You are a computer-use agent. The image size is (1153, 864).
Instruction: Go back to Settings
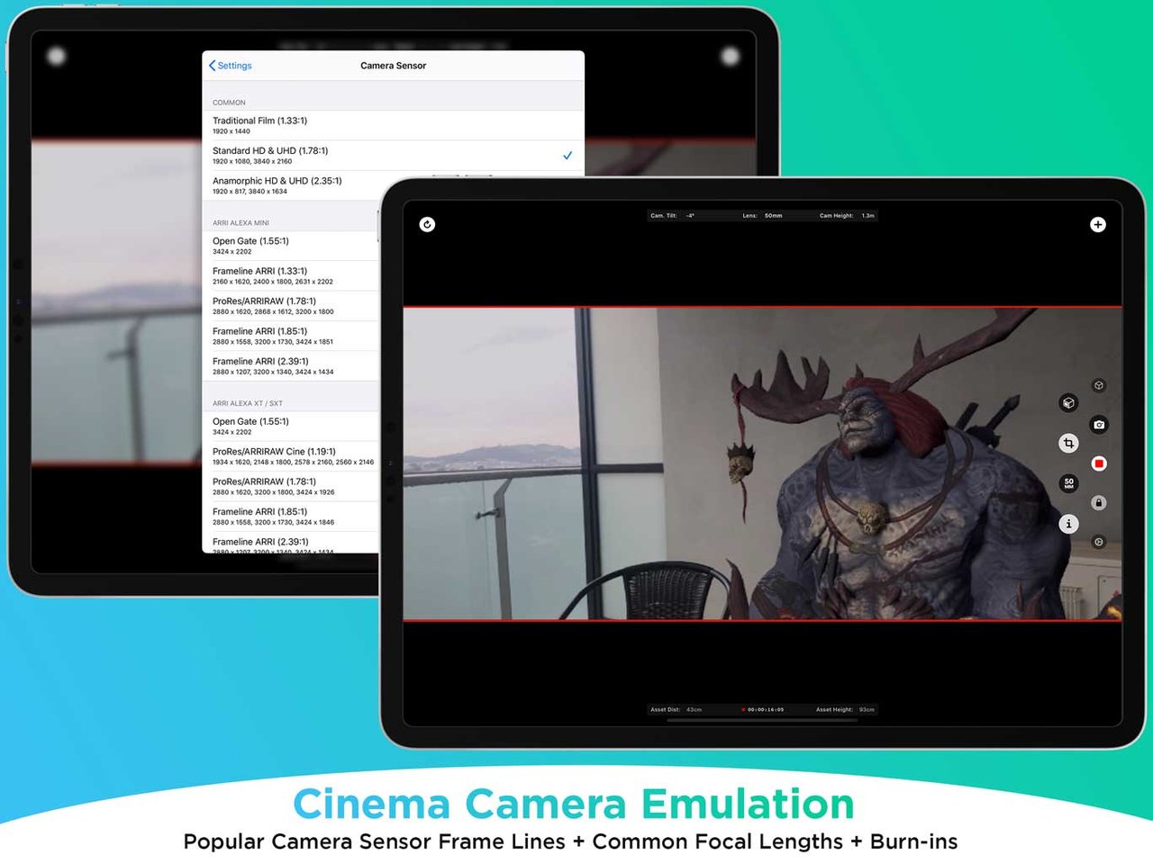(x=231, y=66)
